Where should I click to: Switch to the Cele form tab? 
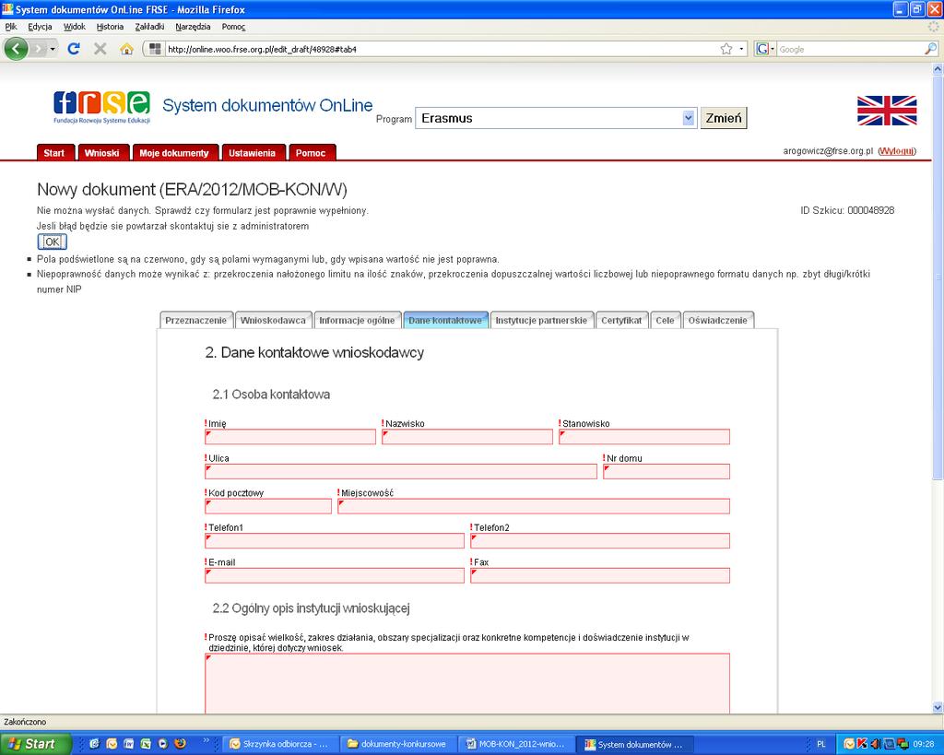click(x=665, y=320)
